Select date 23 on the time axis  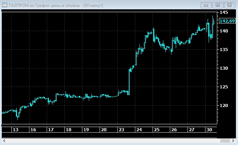point(121,130)
